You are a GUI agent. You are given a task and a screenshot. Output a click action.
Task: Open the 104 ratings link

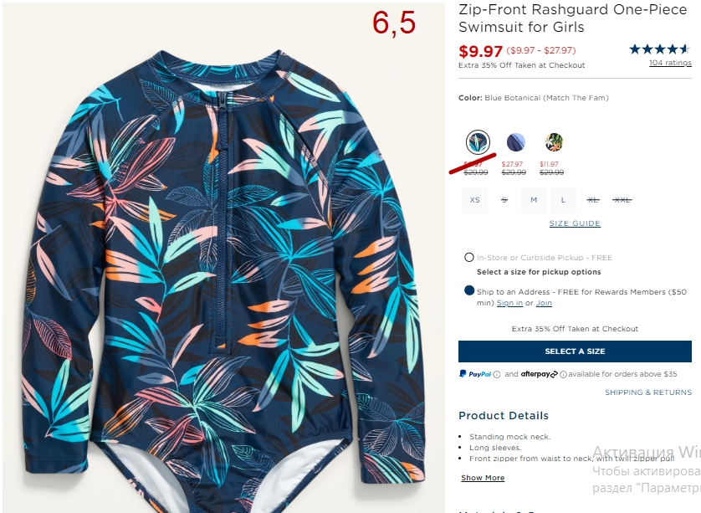[x=670, y=63]
